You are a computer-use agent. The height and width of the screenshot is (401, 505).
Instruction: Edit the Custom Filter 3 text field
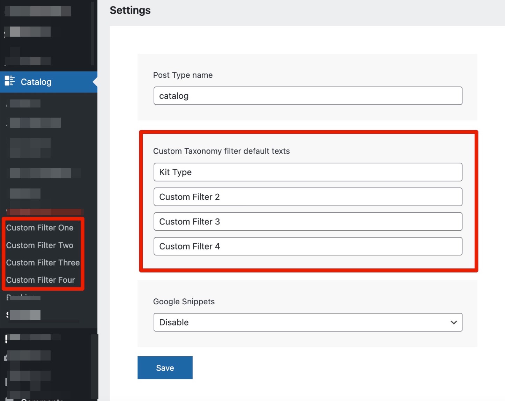tap(308, 222)
